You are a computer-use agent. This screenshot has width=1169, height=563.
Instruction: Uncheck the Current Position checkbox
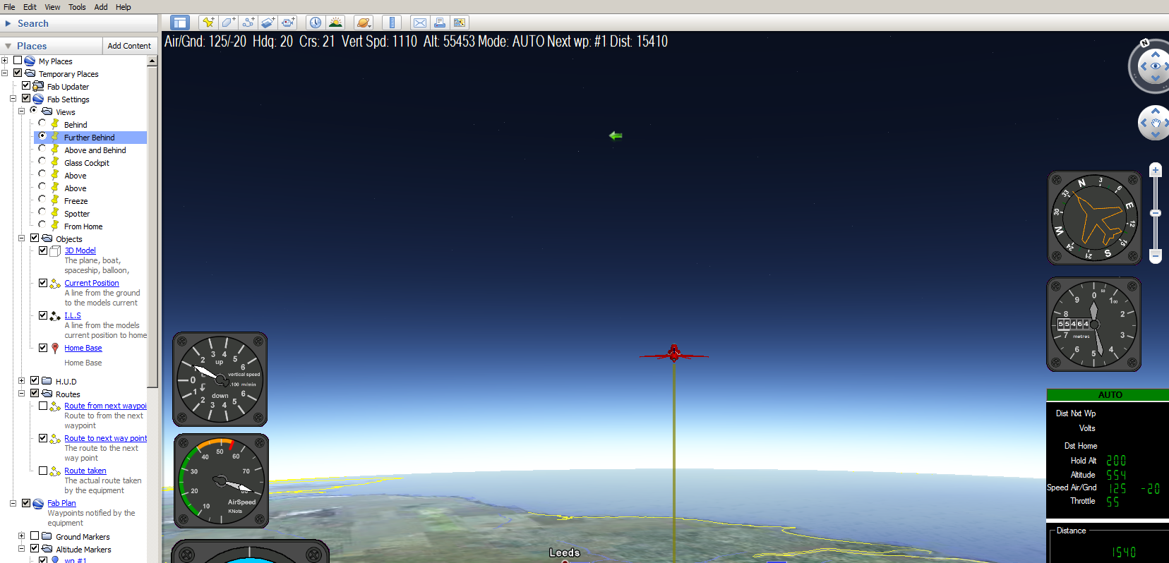[x=43, y=283]
